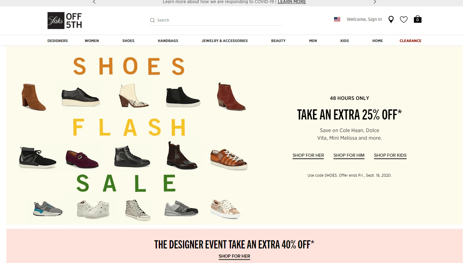Screen dimensions: 463x263
Task: Click the rust red suede ankle boot
Action: pos(231,96)
